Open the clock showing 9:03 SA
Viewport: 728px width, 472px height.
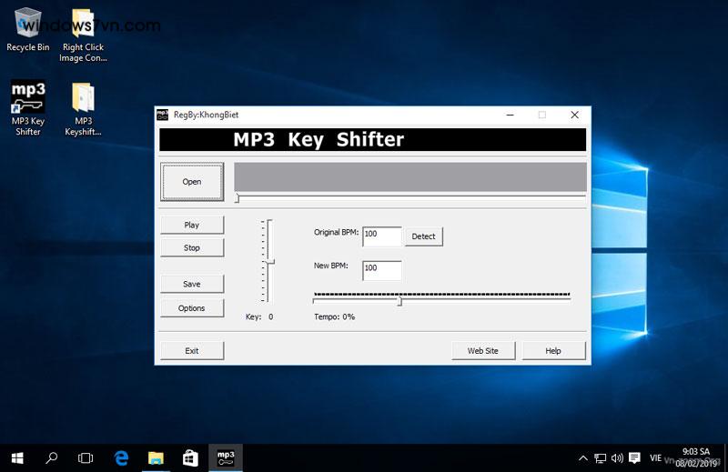click(696, 457)
